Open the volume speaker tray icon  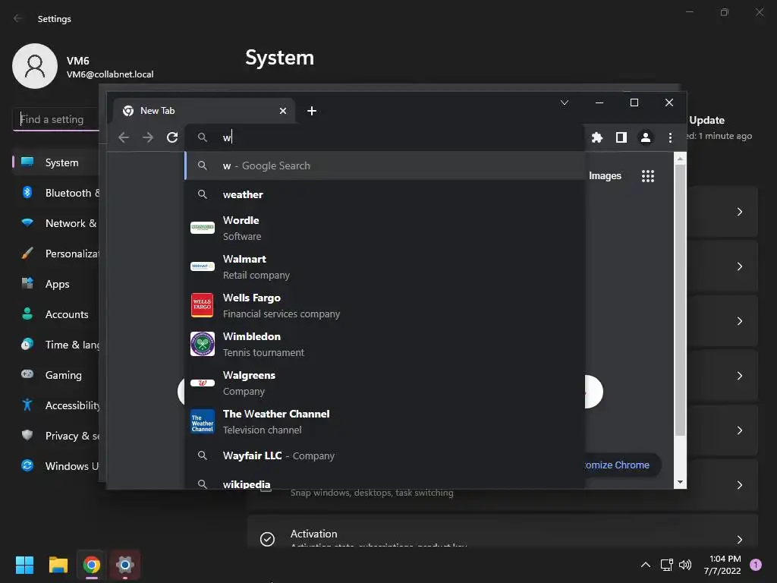685,565
